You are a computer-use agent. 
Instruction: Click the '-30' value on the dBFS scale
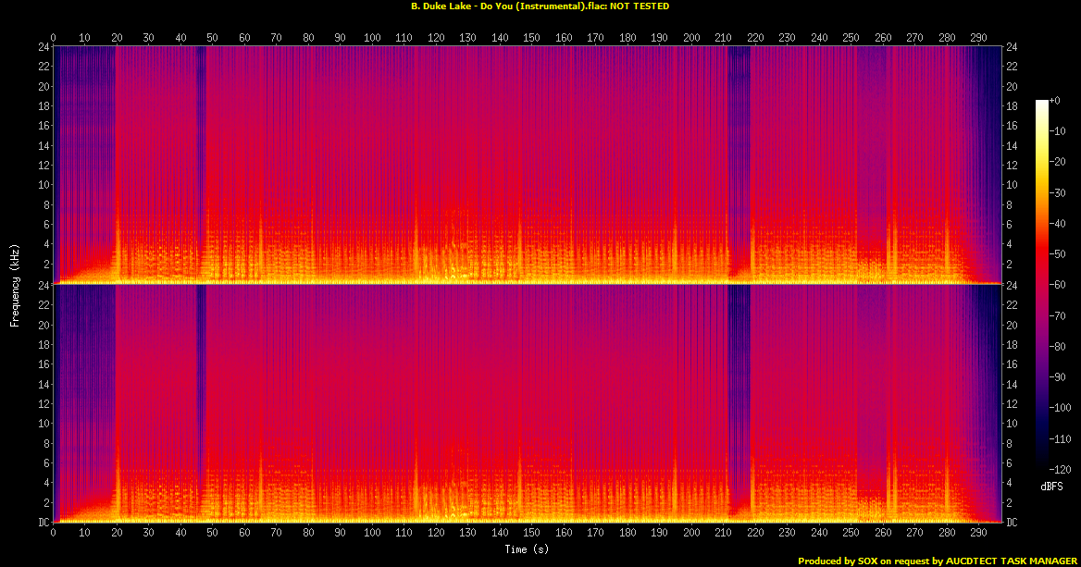click(x=1058, y=193)
